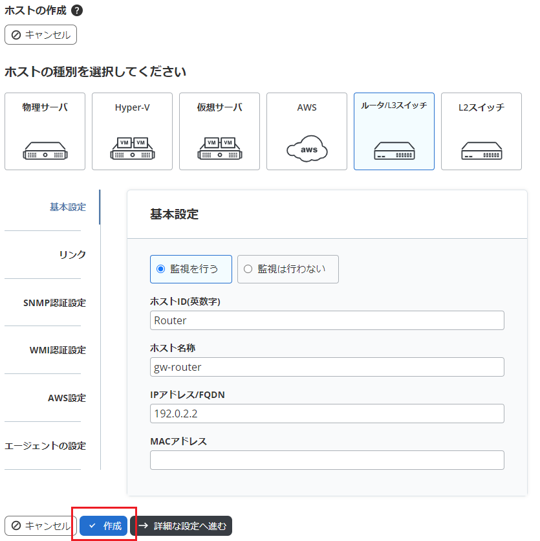Click the help question mark icon

pos(76,11)
